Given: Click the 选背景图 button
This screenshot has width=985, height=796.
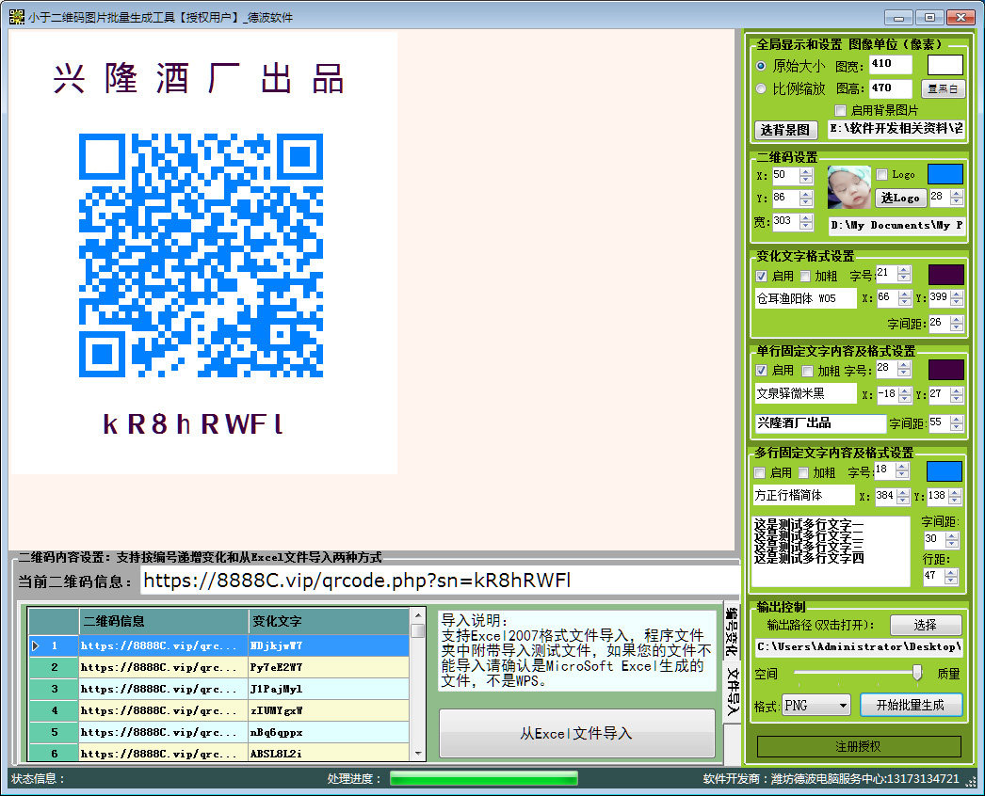Looking at the screenshot, I should pos(785,130).
